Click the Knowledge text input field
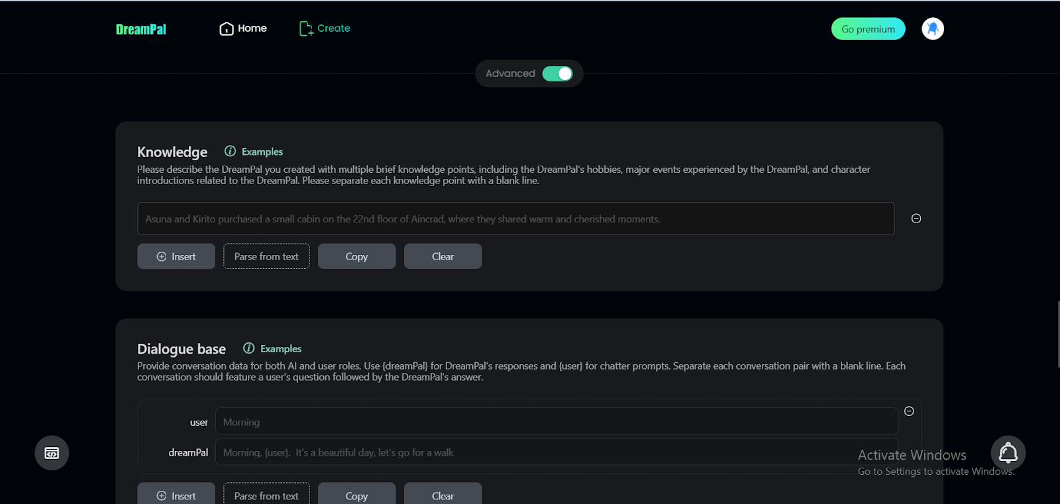The image size is (1060, 504). (x=516, y=219)
